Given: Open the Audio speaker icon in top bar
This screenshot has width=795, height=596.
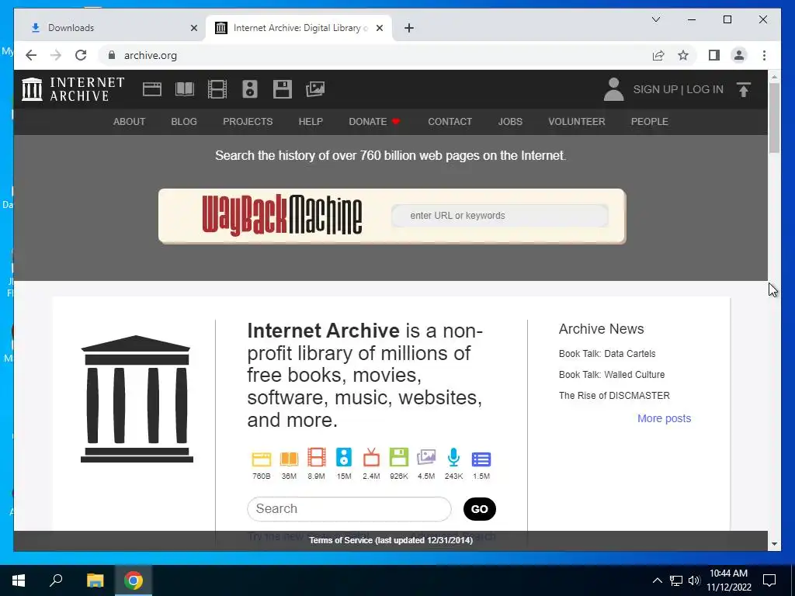Looking at the screenshot, I should click(249, 89).
